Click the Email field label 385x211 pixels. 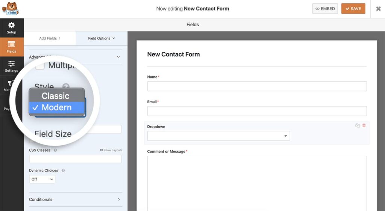point(152,102)
